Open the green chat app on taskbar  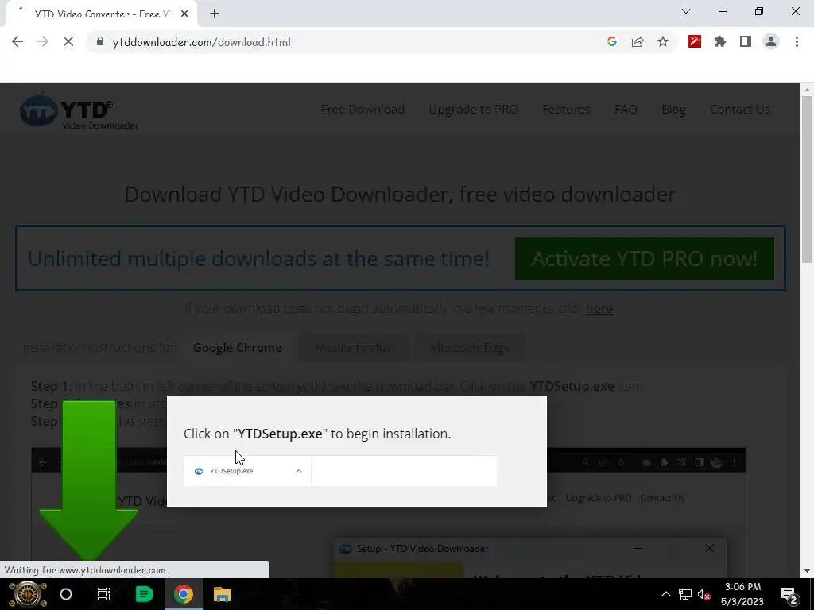coord(144,594)
